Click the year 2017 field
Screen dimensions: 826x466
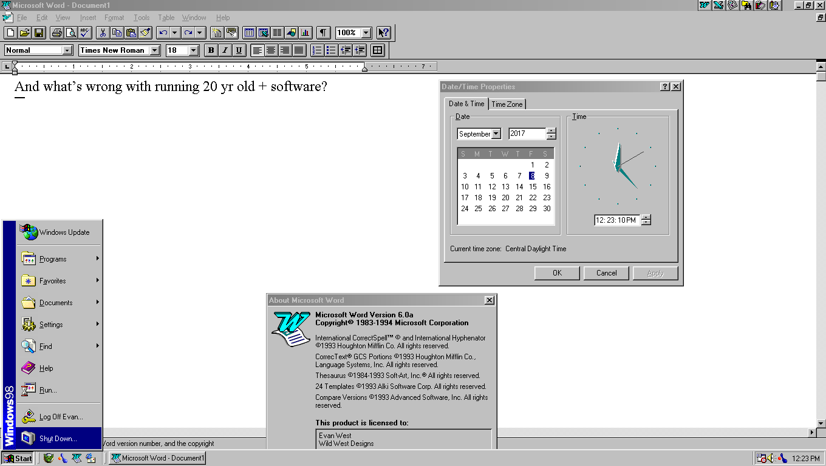[x=527, y=134]
